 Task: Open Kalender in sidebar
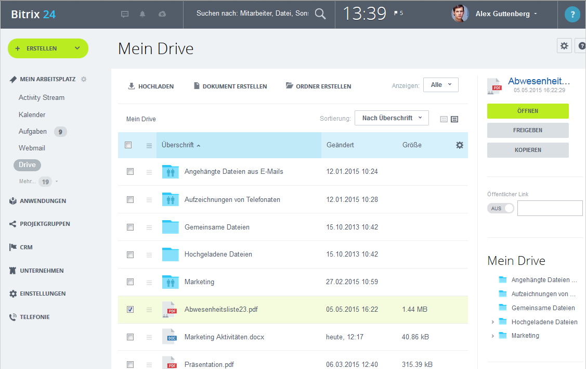32,114
